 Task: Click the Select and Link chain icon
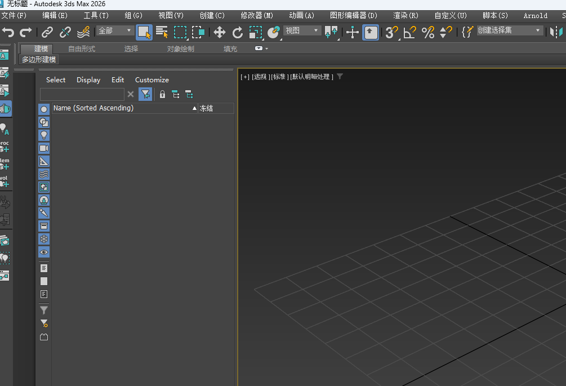tap(48, 32)
